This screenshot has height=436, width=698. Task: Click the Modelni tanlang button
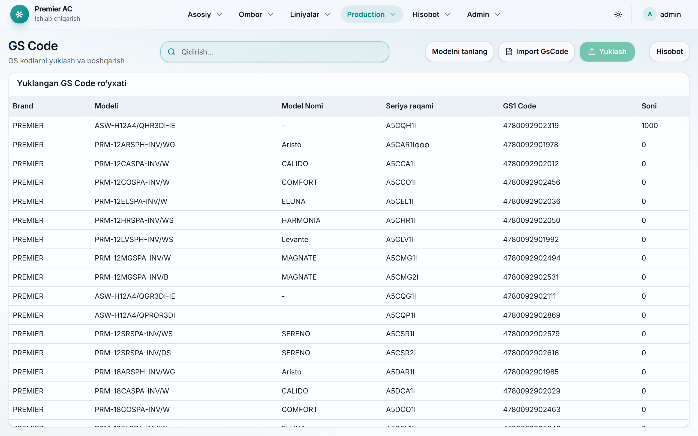point(459,52)
